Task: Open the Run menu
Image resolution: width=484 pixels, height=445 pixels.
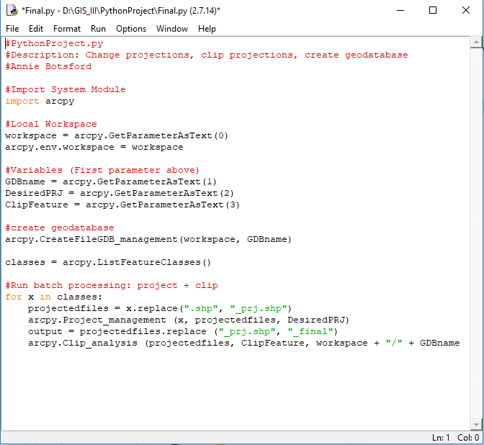Action: (x=98, y=29)
